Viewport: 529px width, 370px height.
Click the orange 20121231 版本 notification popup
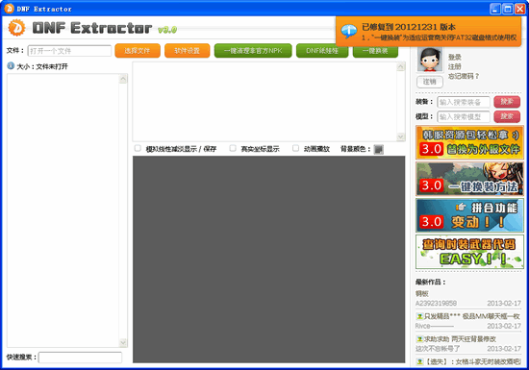[428, 32]
